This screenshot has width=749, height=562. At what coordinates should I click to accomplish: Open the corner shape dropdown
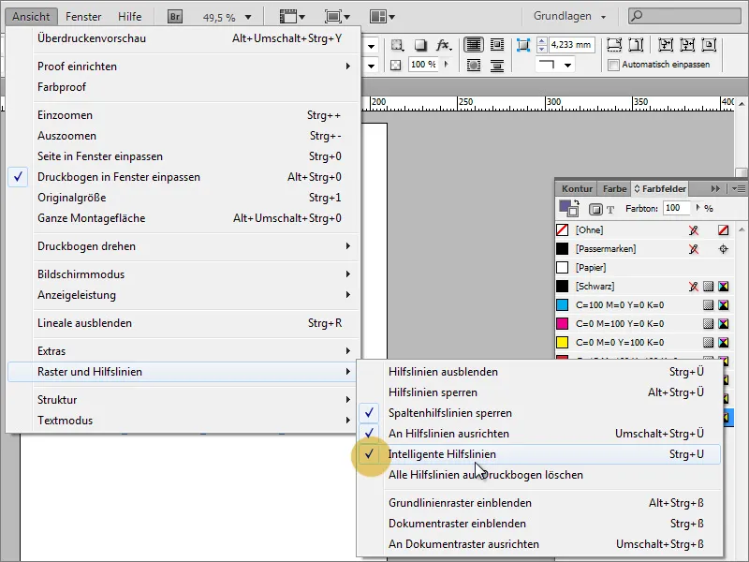[x=567, y=65]
